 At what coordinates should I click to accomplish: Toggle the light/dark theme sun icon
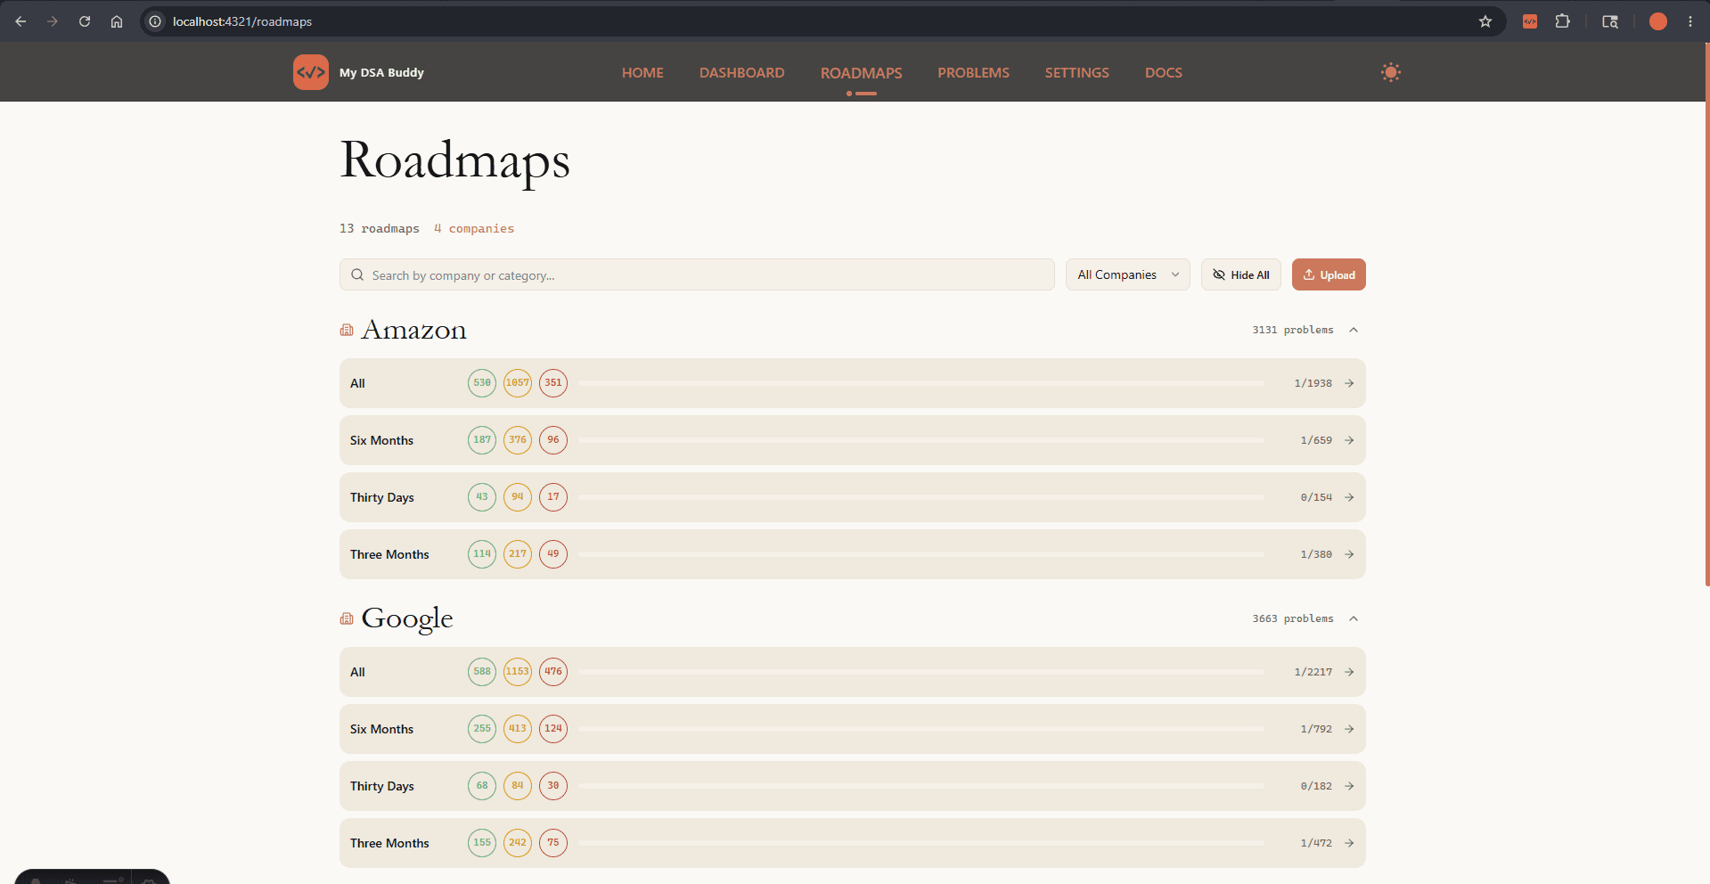click(x=1391, y=72)
